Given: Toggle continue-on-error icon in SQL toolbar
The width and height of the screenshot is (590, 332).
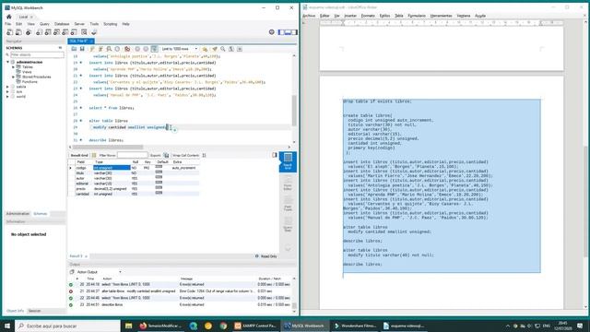Looking at the screenshot, I should (127, 49).
